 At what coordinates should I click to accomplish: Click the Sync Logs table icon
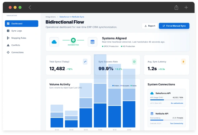click(x=8, y=31)
